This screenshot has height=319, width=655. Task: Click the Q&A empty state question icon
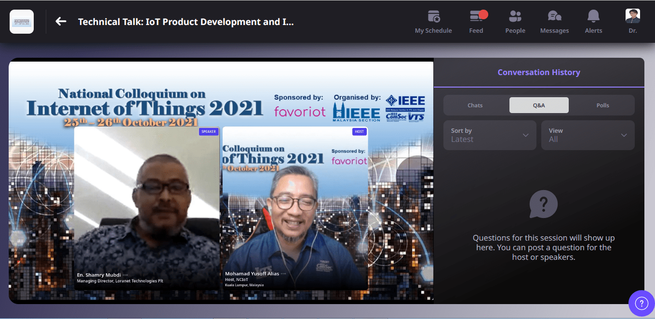pyautogui.click(x=544, y=204)
